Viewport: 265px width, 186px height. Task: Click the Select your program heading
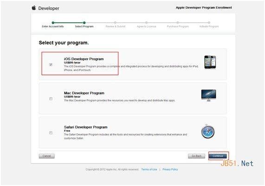pyautogui.click(x=64, y=43)
